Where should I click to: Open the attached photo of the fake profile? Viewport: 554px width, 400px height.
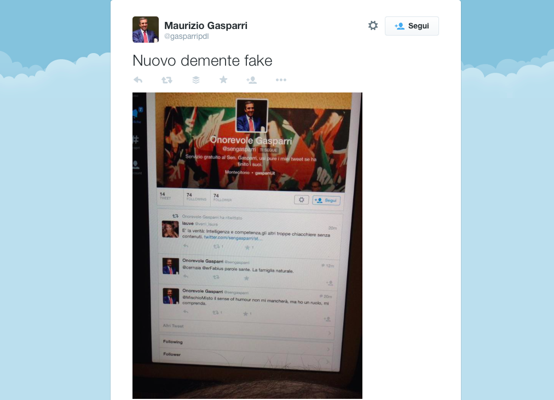[247, 246]
